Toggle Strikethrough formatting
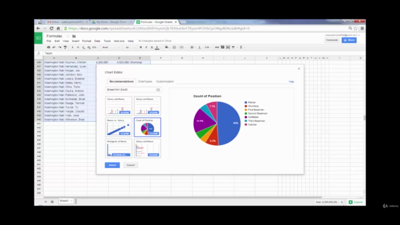Viewport: 400px width, 225px height. [x=152, y=47]
